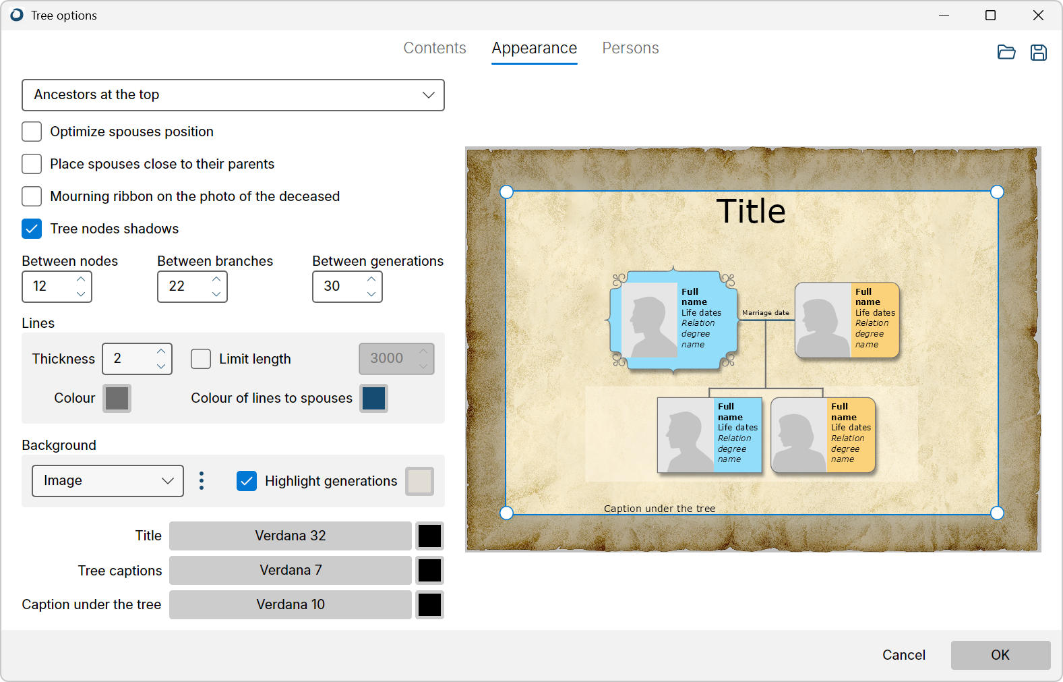Open background image three-dot menu
Viewport: 1063px width, 682px height.
tap(202, 481)
